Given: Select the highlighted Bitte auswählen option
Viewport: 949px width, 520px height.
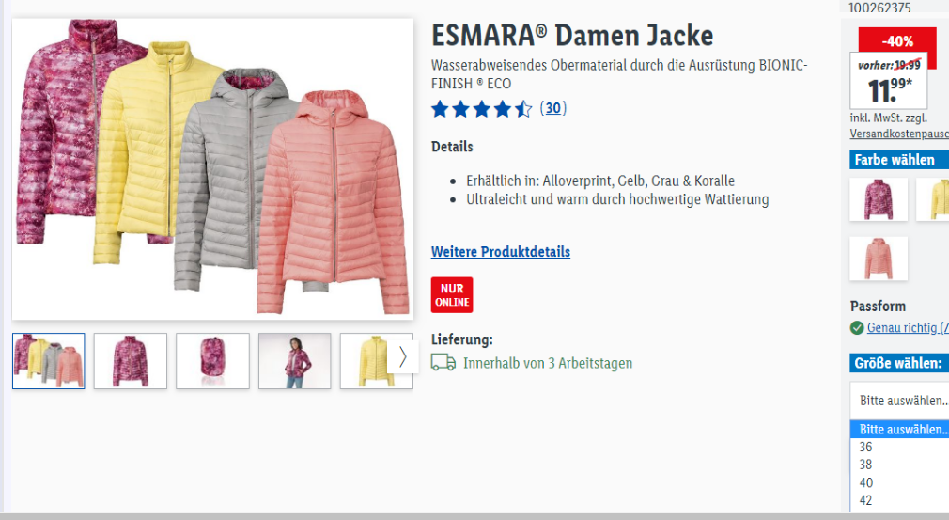Looking at the screenshot, I should (x=899, y=429).
